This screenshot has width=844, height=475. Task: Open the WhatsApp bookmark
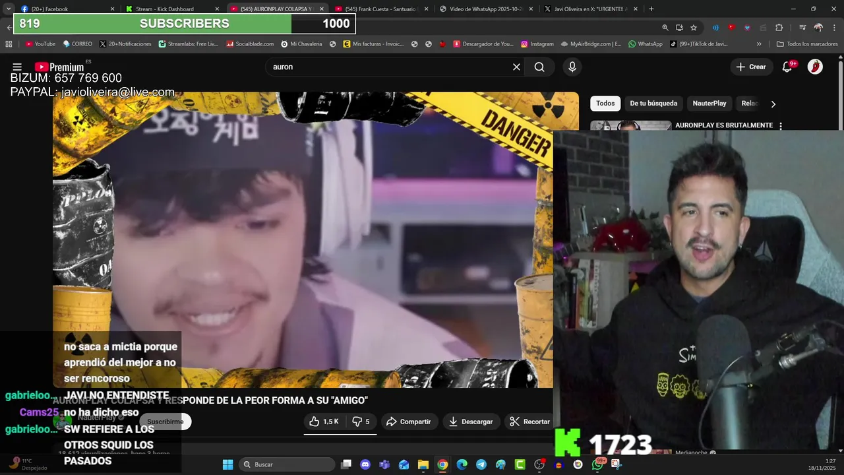pyautogui.click(x=646, y=44)
